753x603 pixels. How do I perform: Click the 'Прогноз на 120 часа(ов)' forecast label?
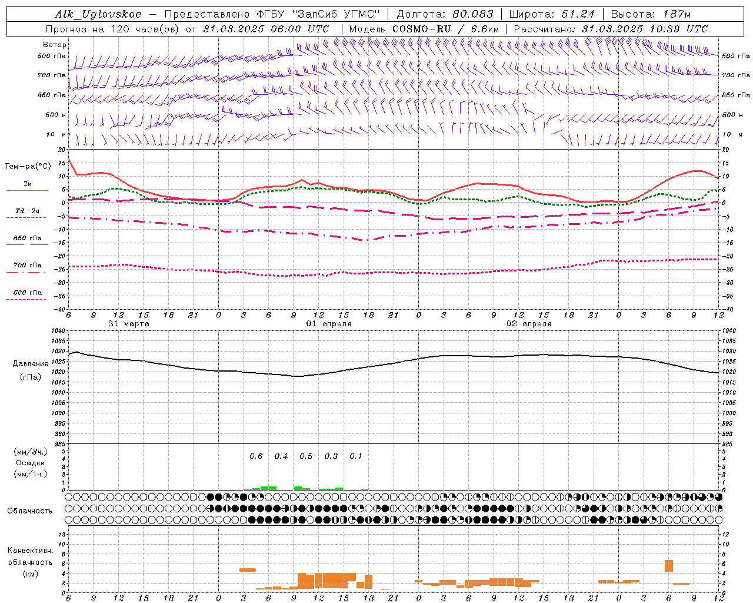[114, 29]
